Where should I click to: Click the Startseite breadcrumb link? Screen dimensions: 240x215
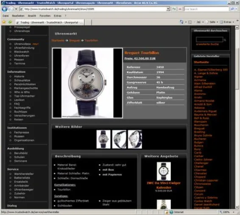click(58, 41)
